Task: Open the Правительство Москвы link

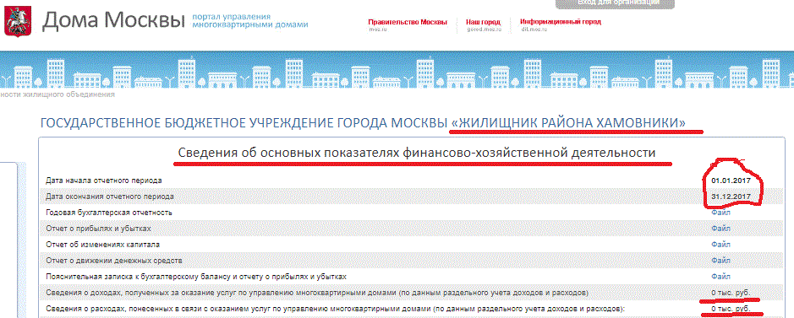Action: [408, 22]
